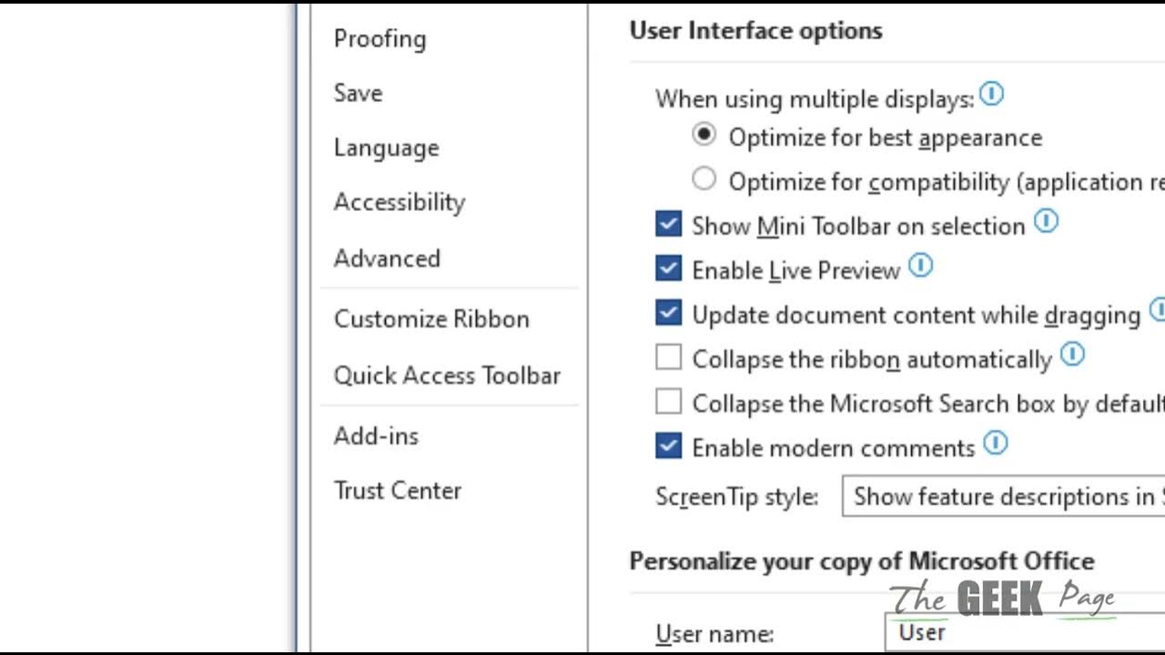Image resolution: width=1165 pixels, height=655 pixels.
Task: Check Collapse the Microsoft Search box option
Action: click(668, 402)
